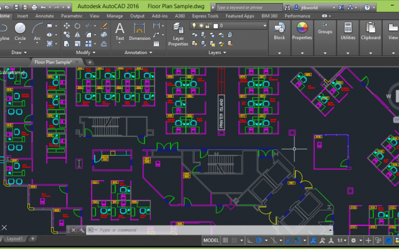Image resolution: width=399 pixels, height=249 pixels.
Task: Expand the Properties panel dropdown
Action: point(302,53)
